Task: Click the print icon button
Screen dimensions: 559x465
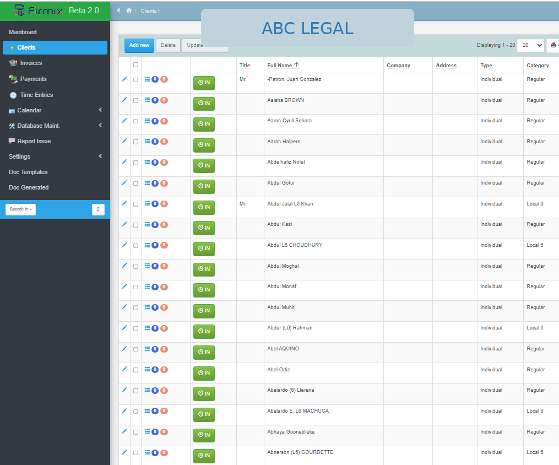Action: point(553,45)
